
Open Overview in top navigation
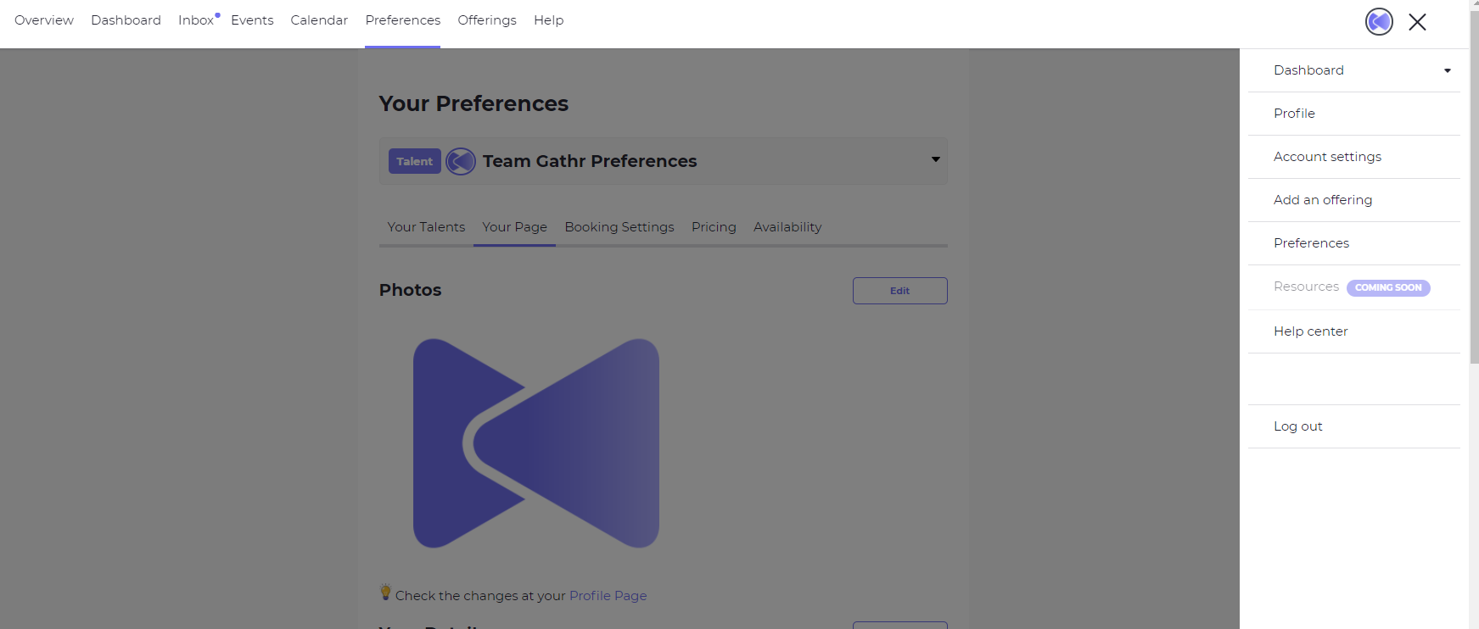(x=44, y=20)
